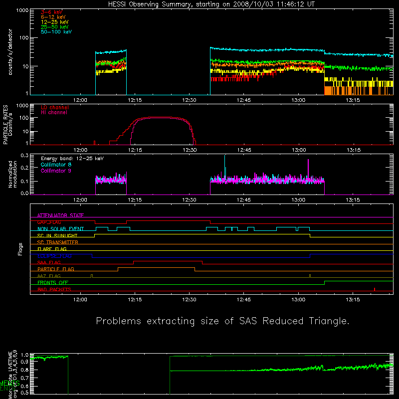Click the PARTICLE_FLAG label
The width and height of the screenshot is (399, 399).
56,269
